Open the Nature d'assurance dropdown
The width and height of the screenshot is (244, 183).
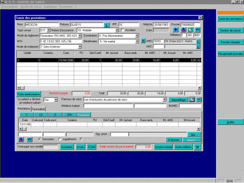(x=117, y=30)
